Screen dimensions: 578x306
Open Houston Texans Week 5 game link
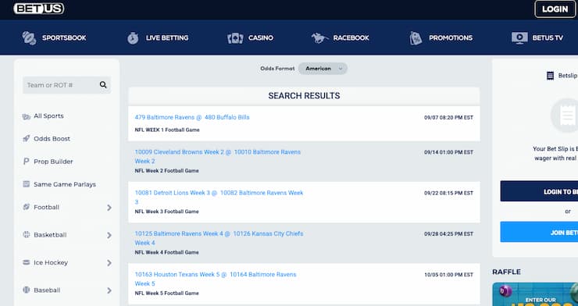point(216,279)
